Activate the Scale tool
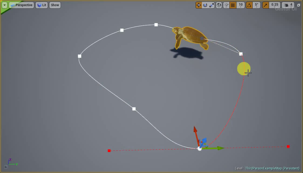303x173 pixels. pos(212,5)
